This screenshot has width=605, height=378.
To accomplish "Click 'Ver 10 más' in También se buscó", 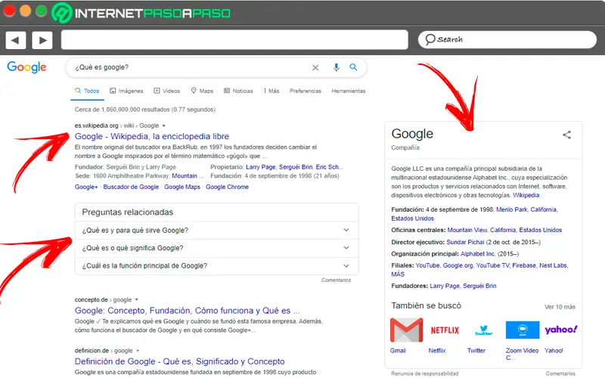I will click(x=560, y=307).
